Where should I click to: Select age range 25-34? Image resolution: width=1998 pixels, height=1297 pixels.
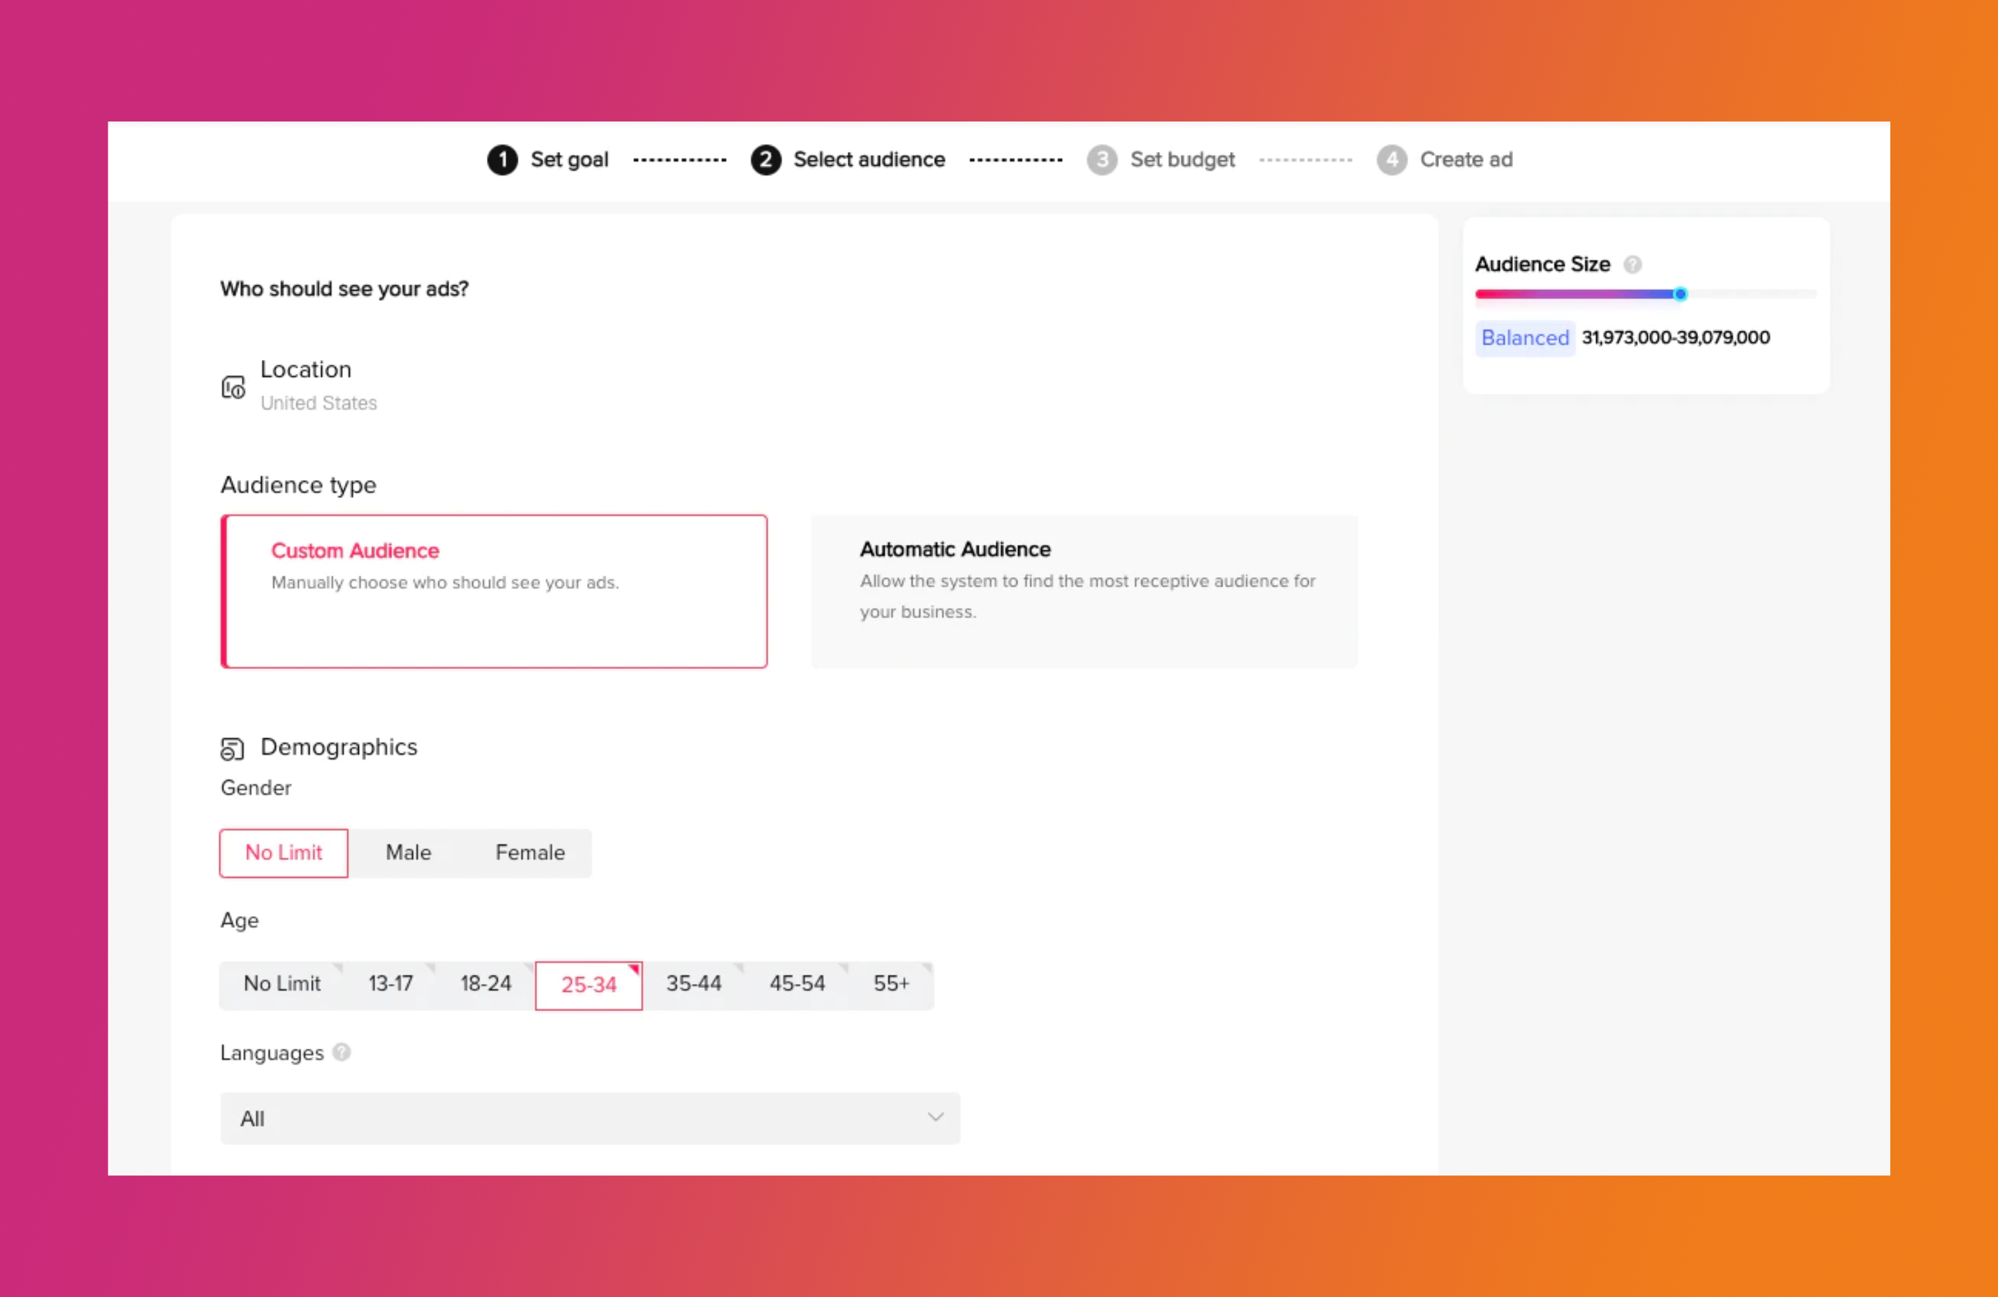[588, 984]
